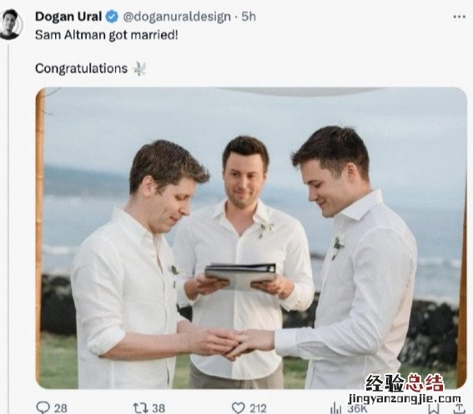Click the reply count 28
473x414 pixels.
click(61, 408)
